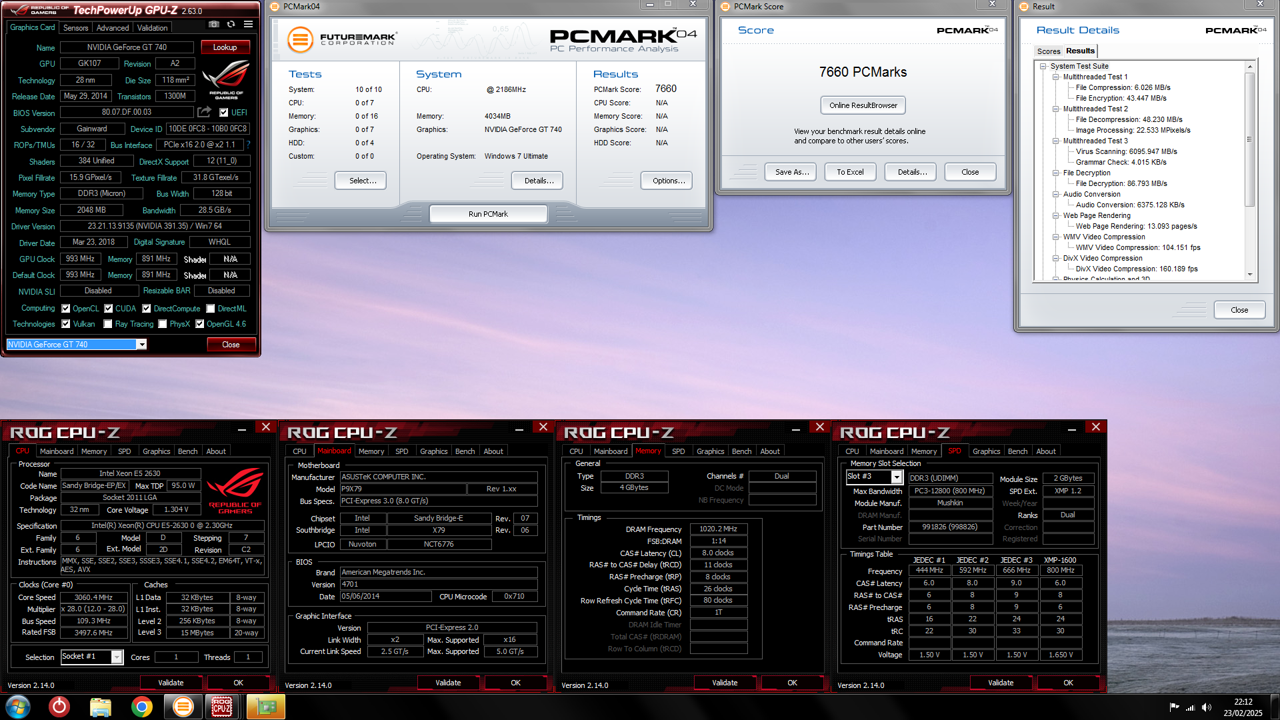Collapse the Audio Conversion tree node
Screen dimensions: 1280x720
1056,194
